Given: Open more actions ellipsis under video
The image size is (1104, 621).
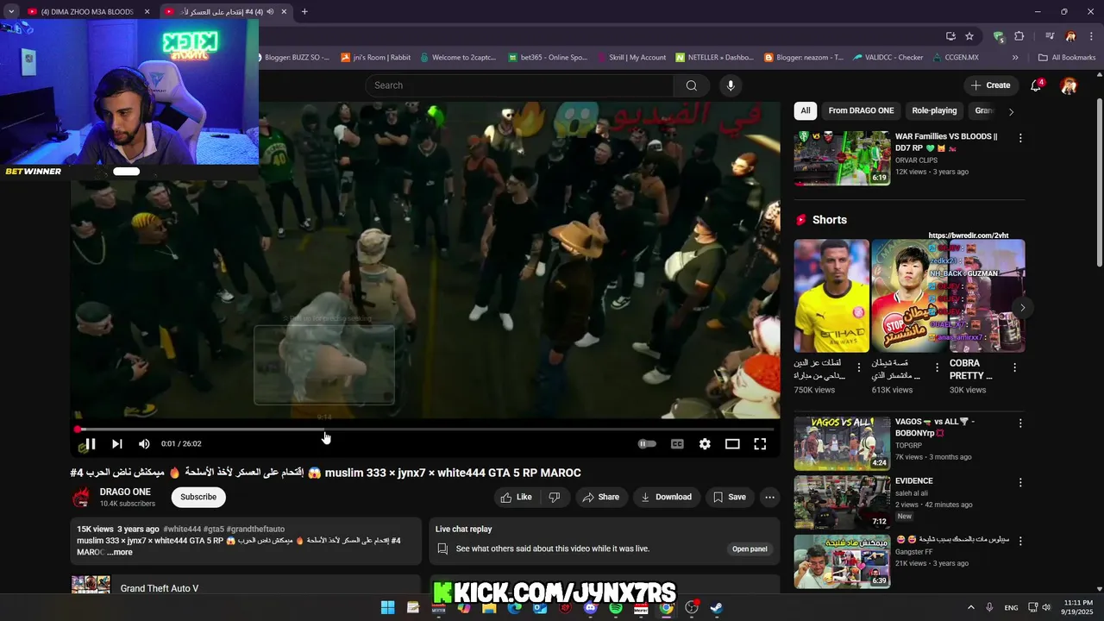Looking at the screenshot, I should 769,497.
